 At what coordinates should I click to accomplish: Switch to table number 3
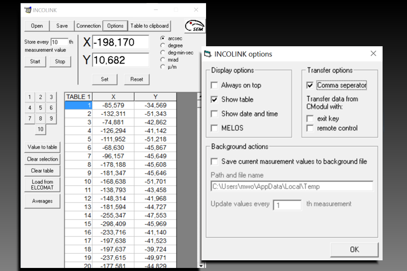(51, 97)
